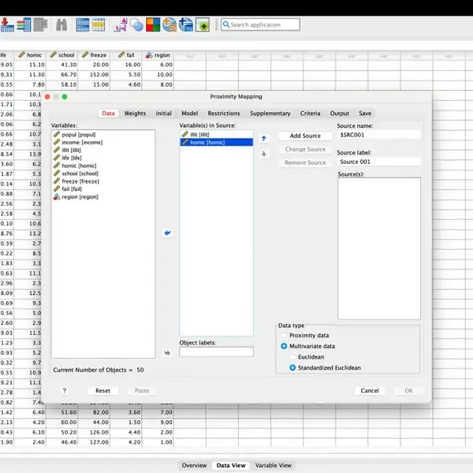This screenshot has width=473, height=473.
Task: Cancel the Proximity Mapping dialog
Action: pos(370,391)
